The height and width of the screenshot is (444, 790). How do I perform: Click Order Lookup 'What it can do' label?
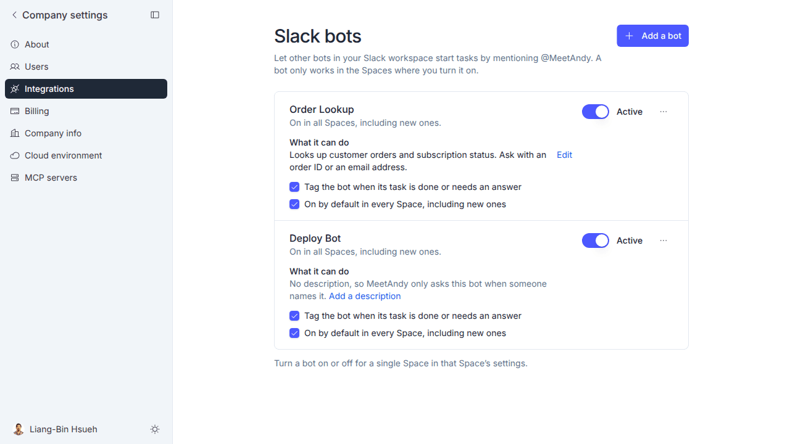(x=319, y=142)
